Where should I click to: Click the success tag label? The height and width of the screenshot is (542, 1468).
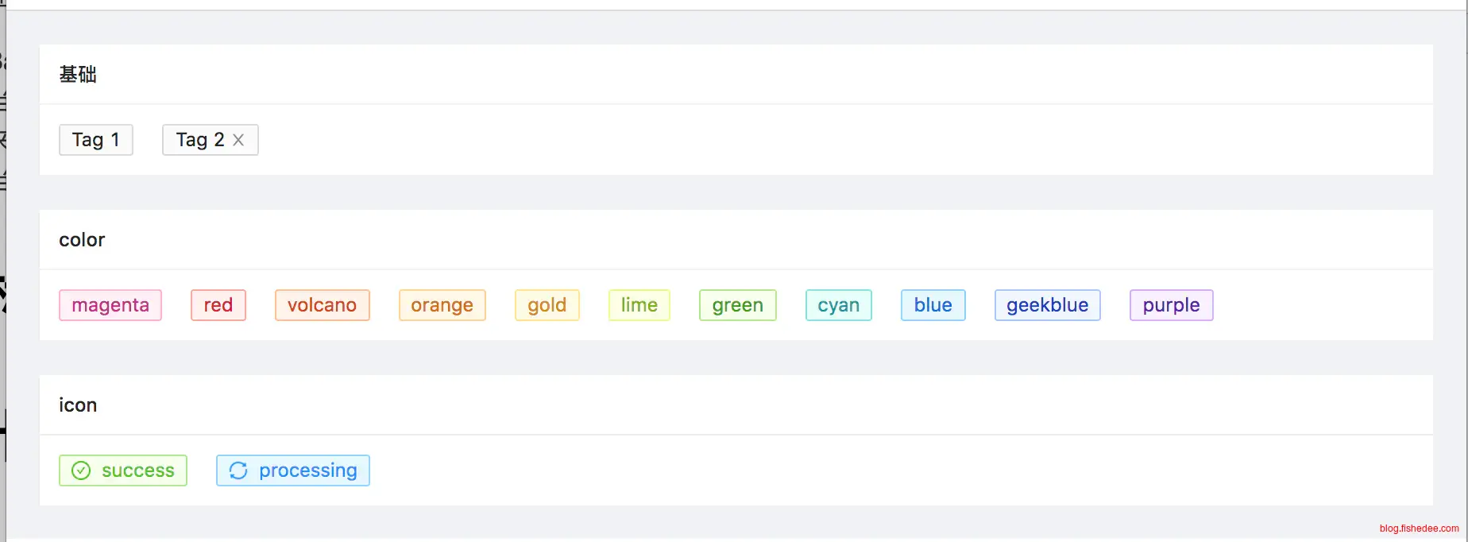138,470
